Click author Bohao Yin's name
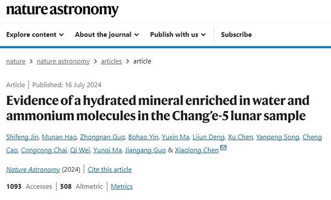This screenshot has width=331, height=200. coord(143,137)
